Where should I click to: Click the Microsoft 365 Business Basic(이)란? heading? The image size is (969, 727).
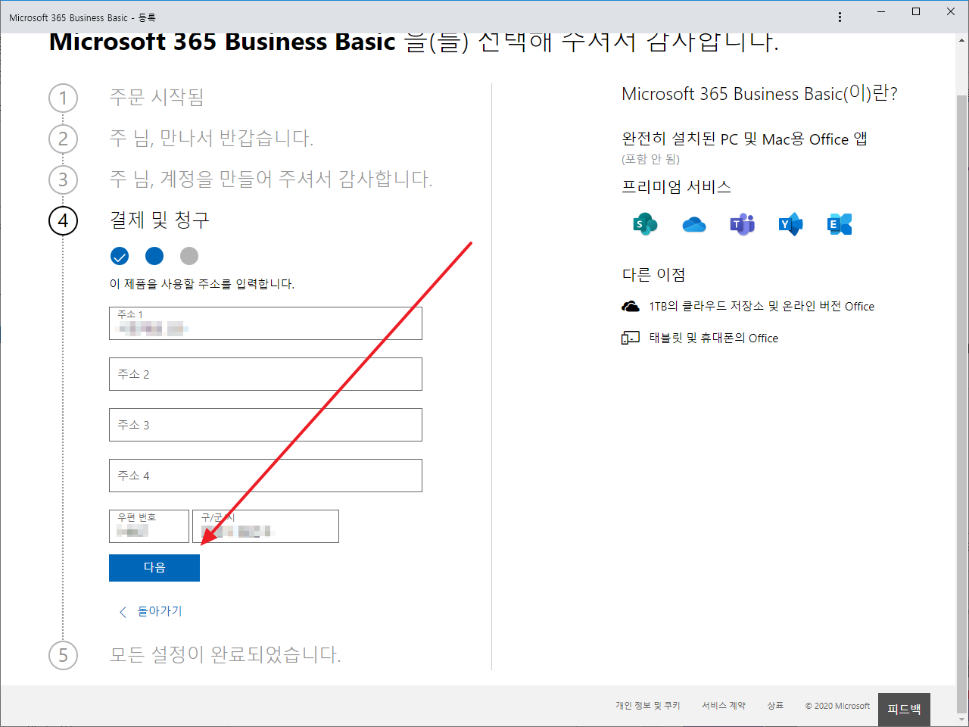(x=759, y=94)
